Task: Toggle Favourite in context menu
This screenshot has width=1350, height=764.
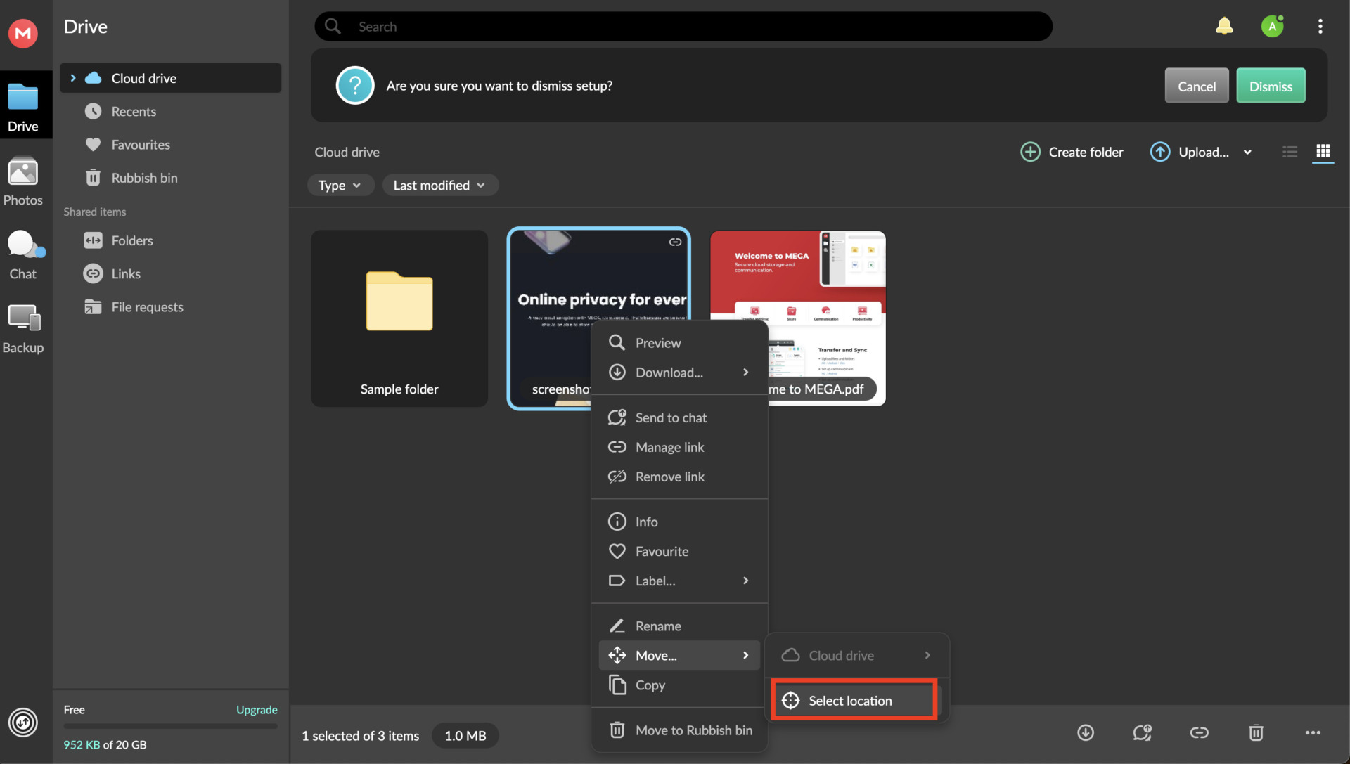Action: tap(661, 551)
